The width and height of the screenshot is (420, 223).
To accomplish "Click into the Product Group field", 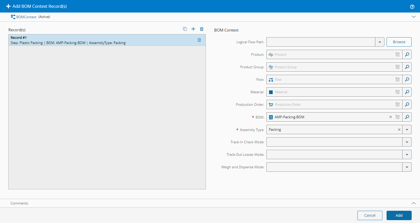I will click(332, 67).
